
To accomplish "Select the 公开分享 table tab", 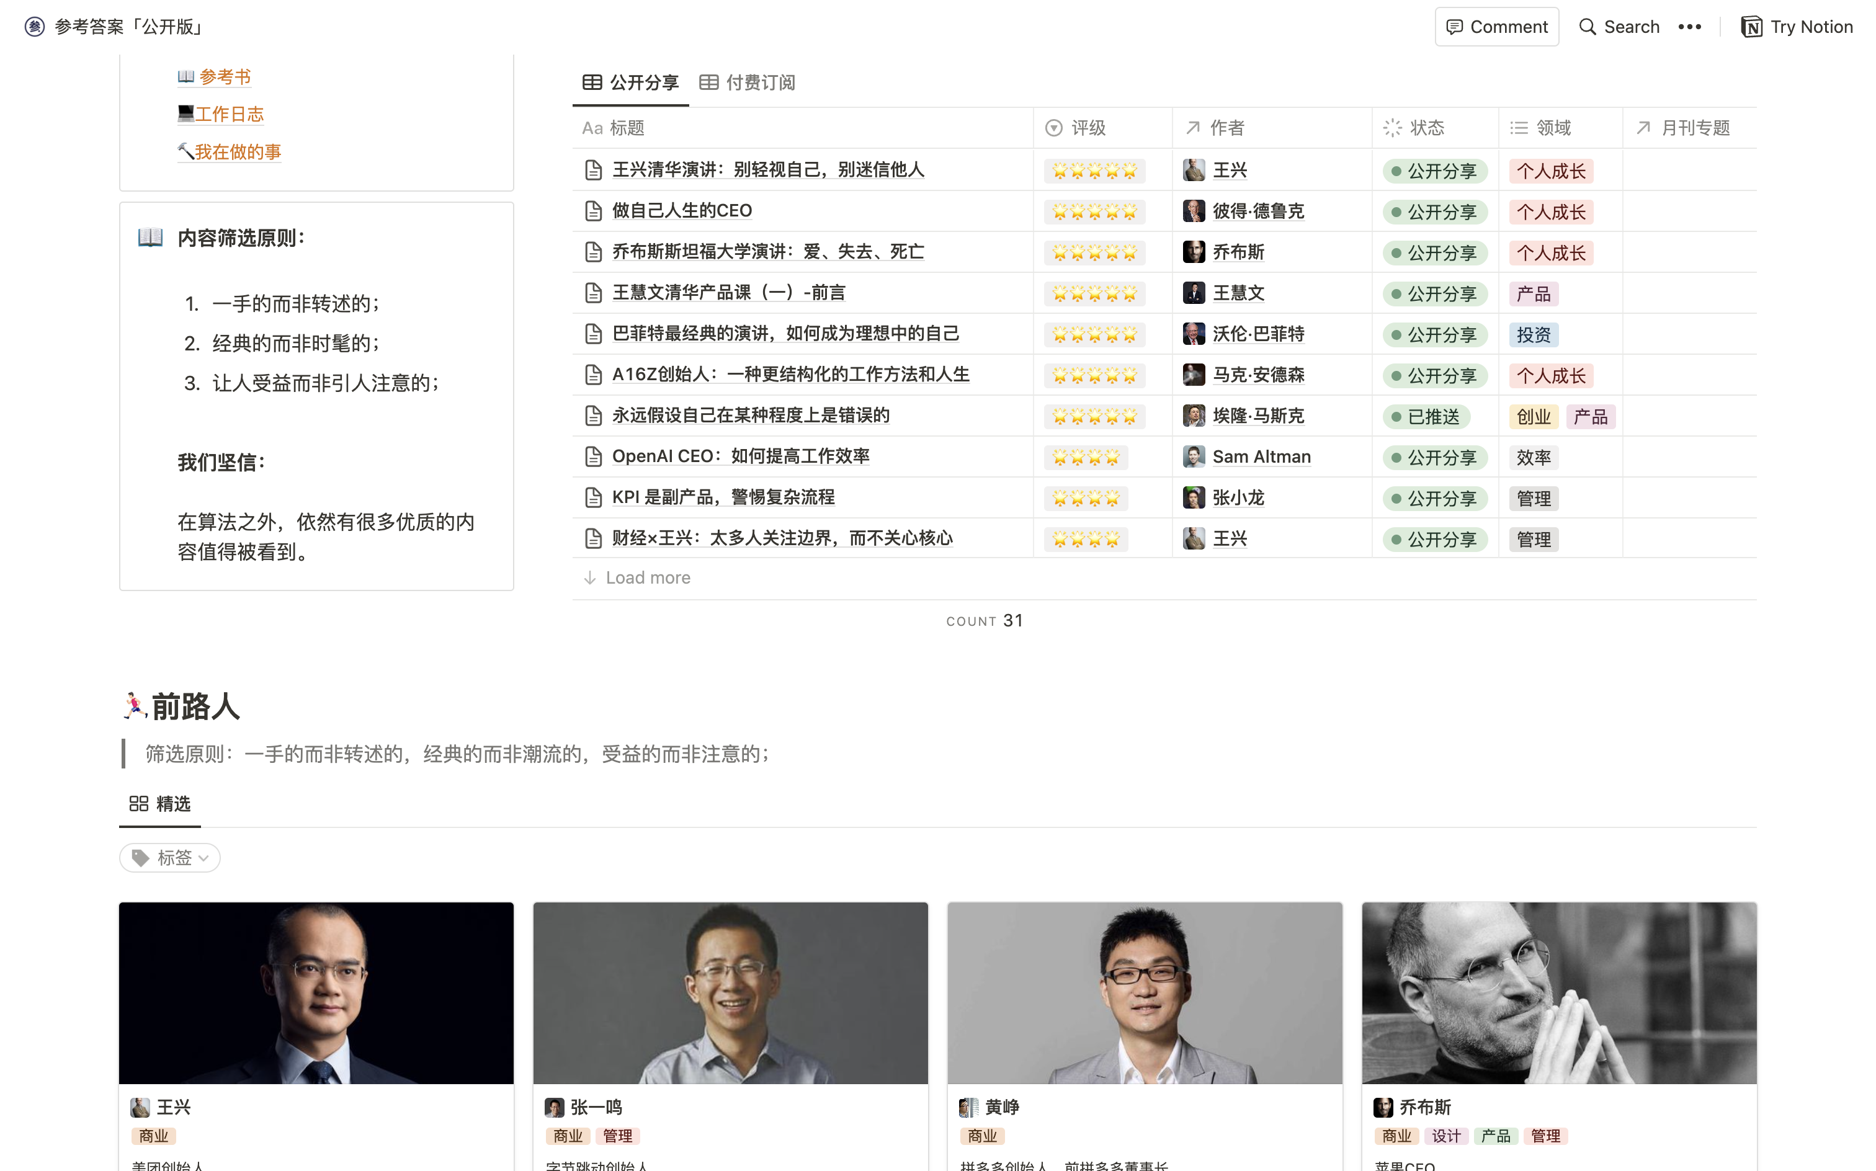I will (630, 82).
